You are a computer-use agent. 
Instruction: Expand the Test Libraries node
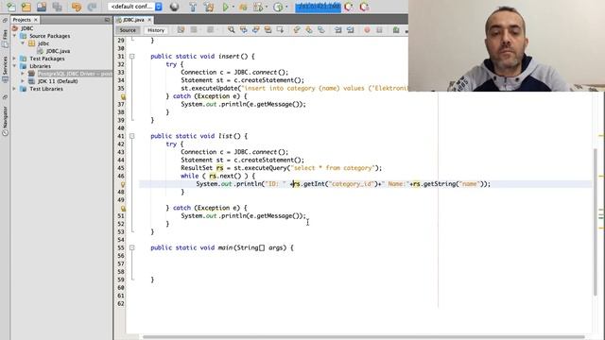tap(15, 89)
